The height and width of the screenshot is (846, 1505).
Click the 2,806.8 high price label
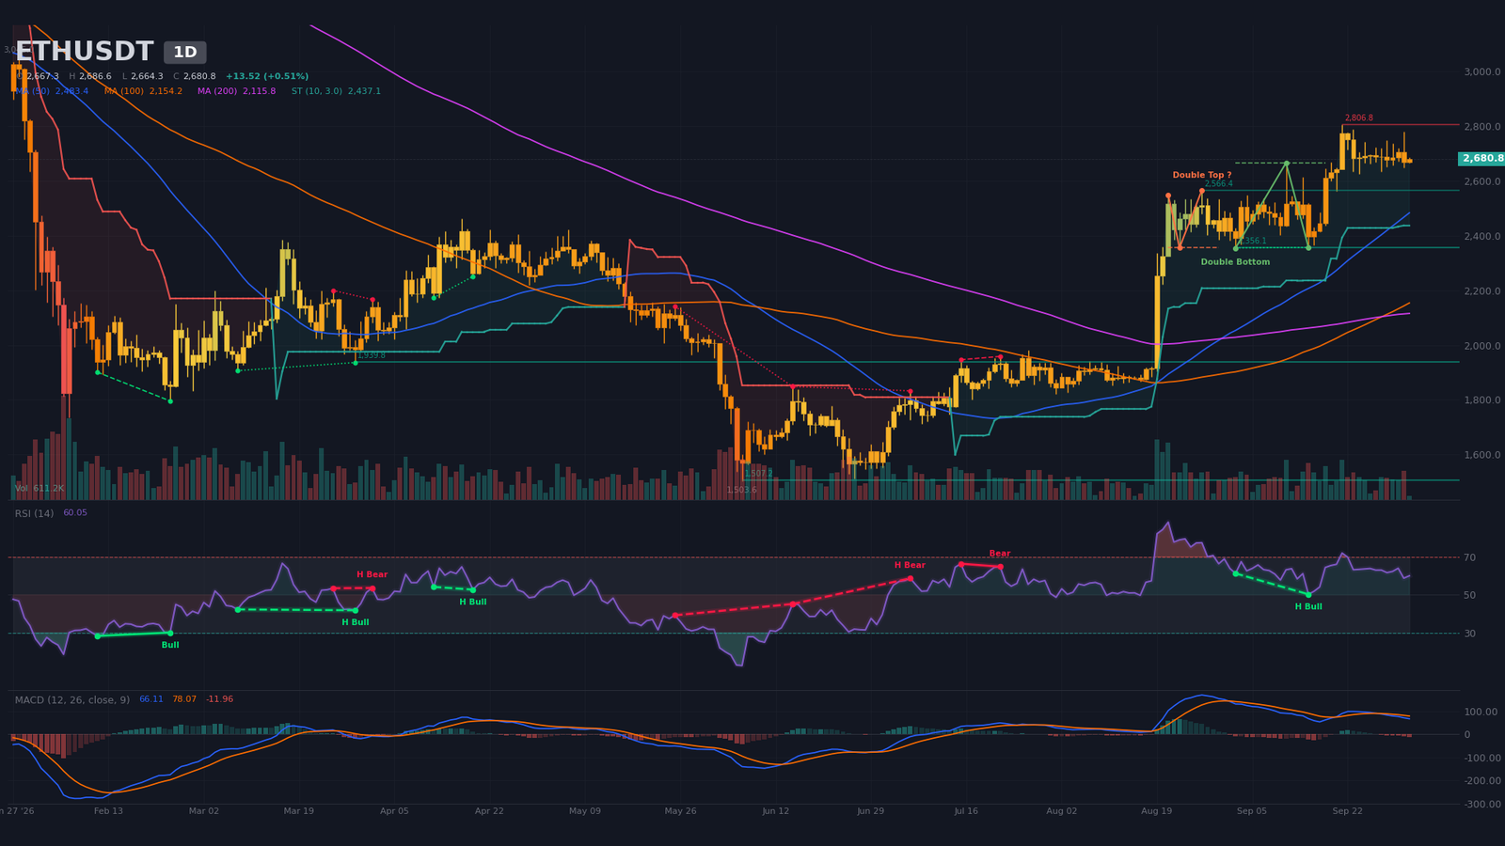coord(1358,118)
